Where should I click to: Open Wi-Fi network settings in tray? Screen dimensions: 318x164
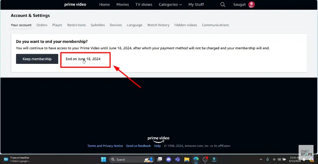click(x=274, y=160)
